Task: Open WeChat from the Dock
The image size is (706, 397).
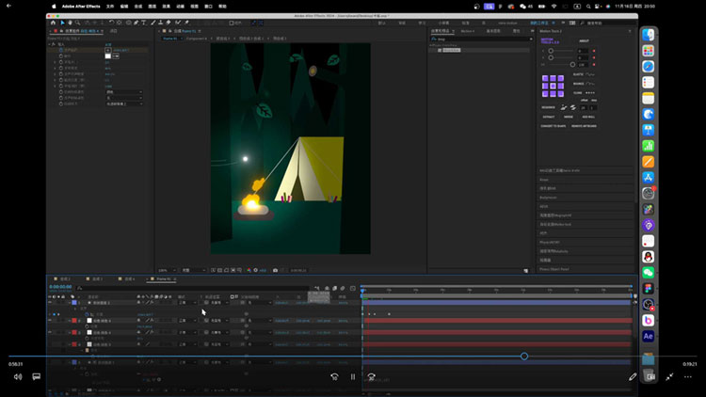Action: coord(649,273)
